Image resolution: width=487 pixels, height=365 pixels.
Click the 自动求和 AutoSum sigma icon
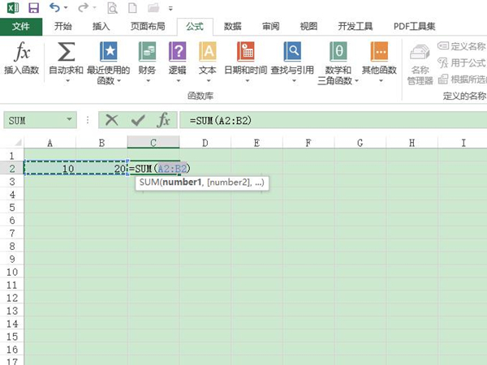pyautogui.click(x=67, y=54)
